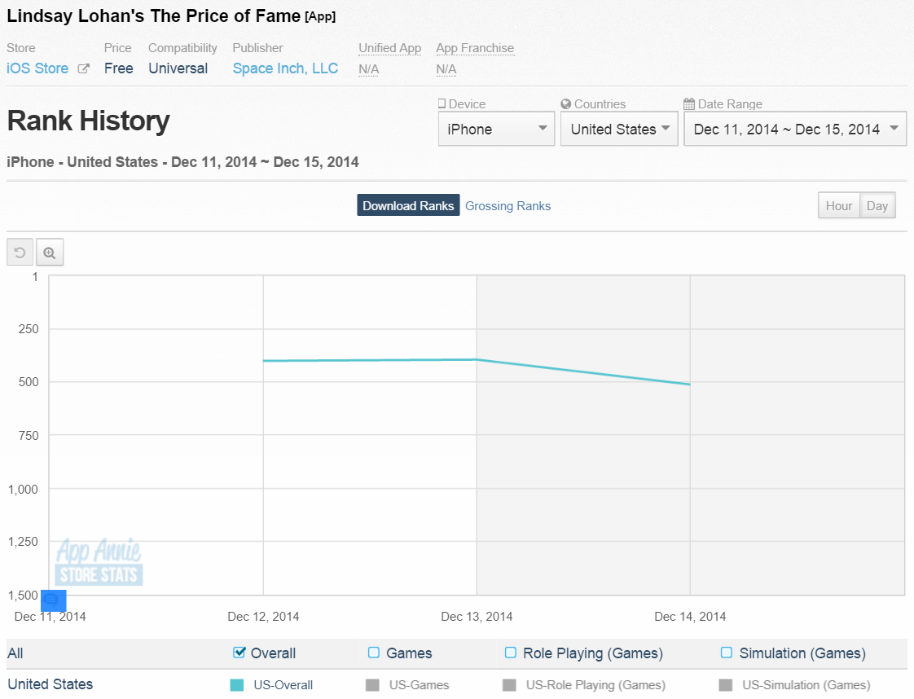Check the Role Playing (Games) box
This screenshot has height=699, width=914.
tap(511, 653)
